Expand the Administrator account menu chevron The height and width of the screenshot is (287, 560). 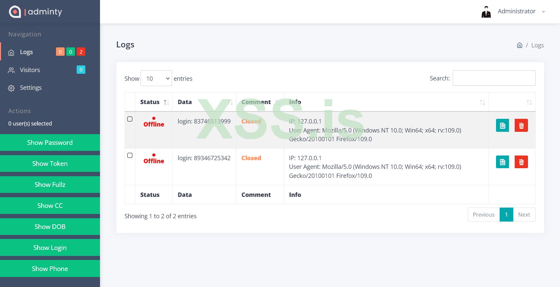click(543, 12)
